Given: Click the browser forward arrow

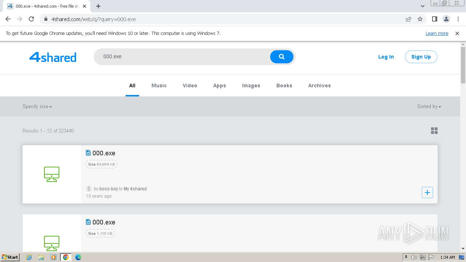Looking at the screenshot, I should click(20, 19).
